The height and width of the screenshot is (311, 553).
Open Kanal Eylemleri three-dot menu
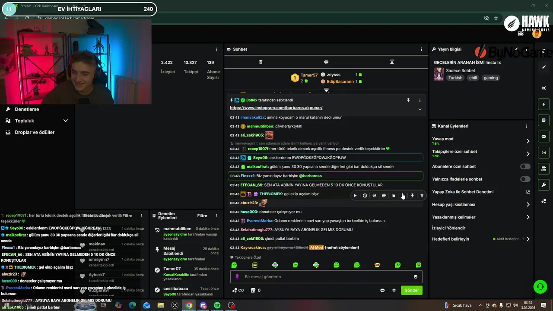click(526, 126)
